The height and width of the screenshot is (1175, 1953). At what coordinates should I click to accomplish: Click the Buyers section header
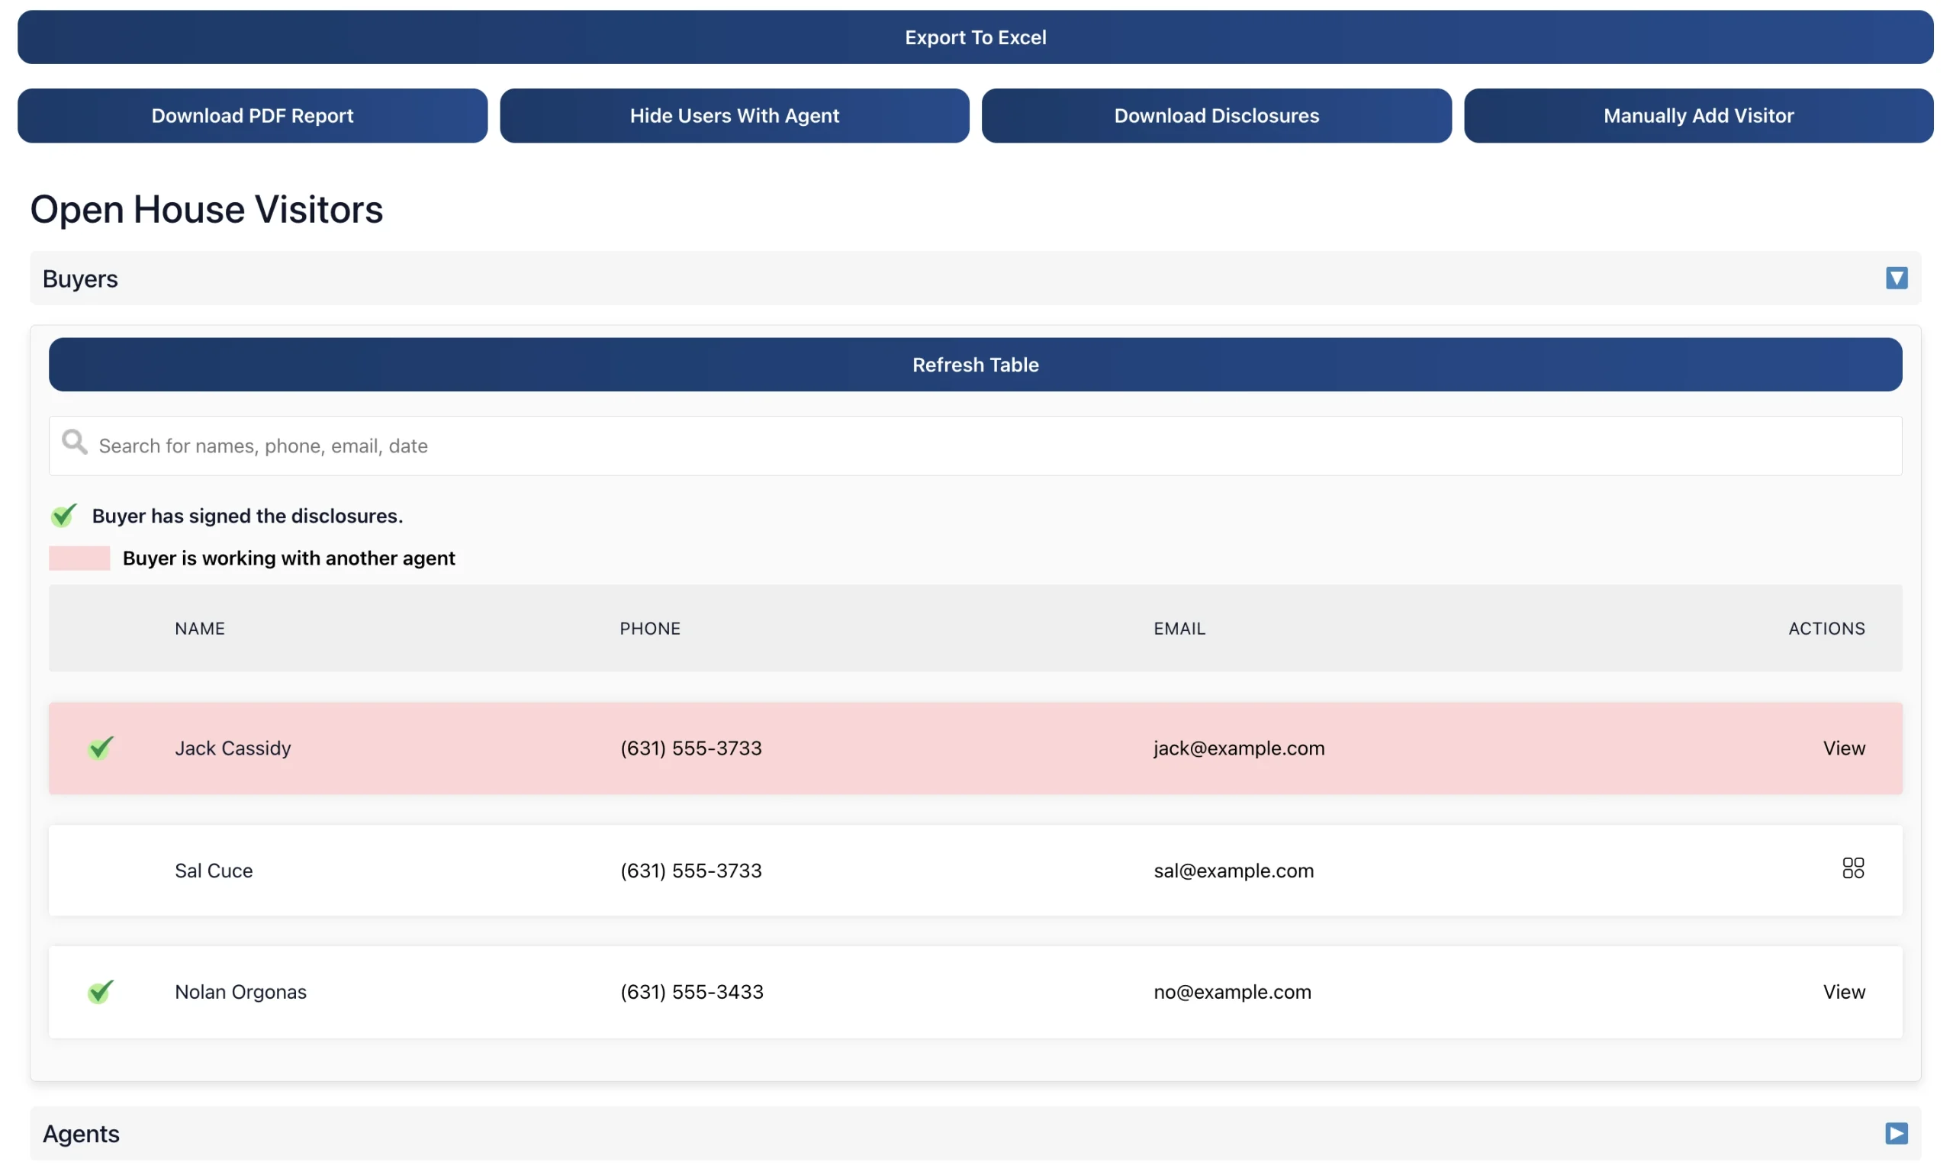(x=79, y=278)
